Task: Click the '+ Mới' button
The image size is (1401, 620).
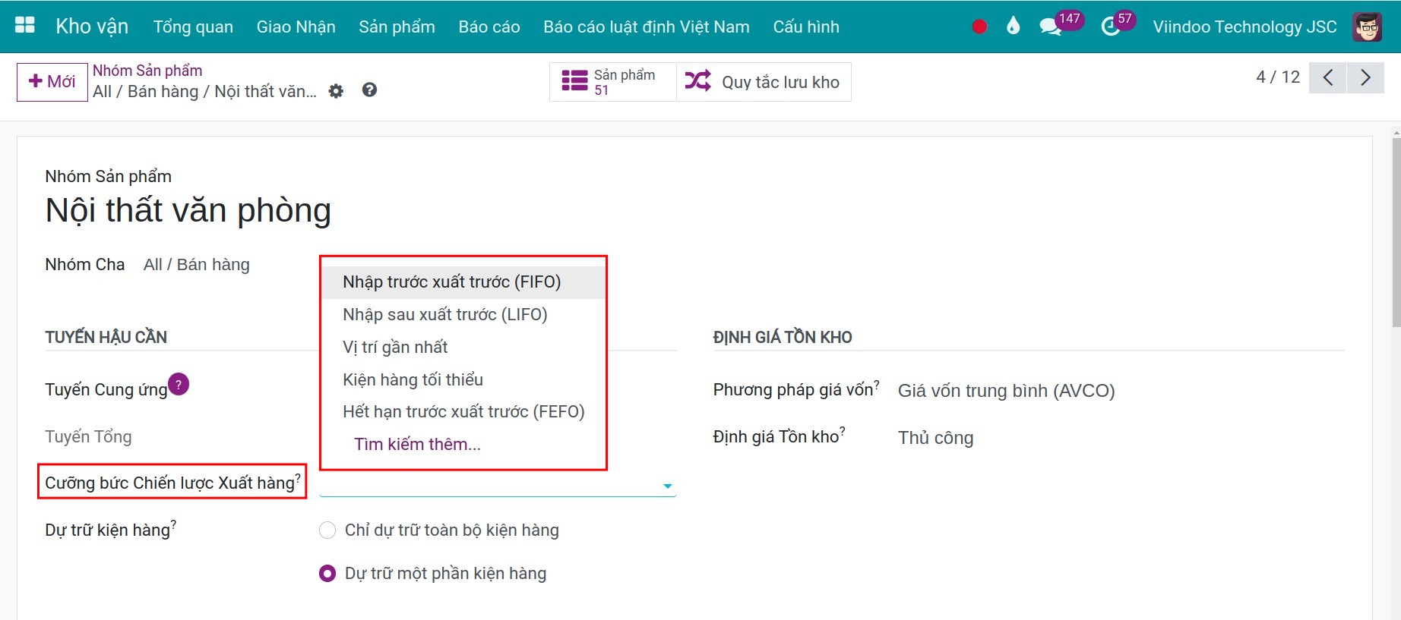Action: coord(52,82)
